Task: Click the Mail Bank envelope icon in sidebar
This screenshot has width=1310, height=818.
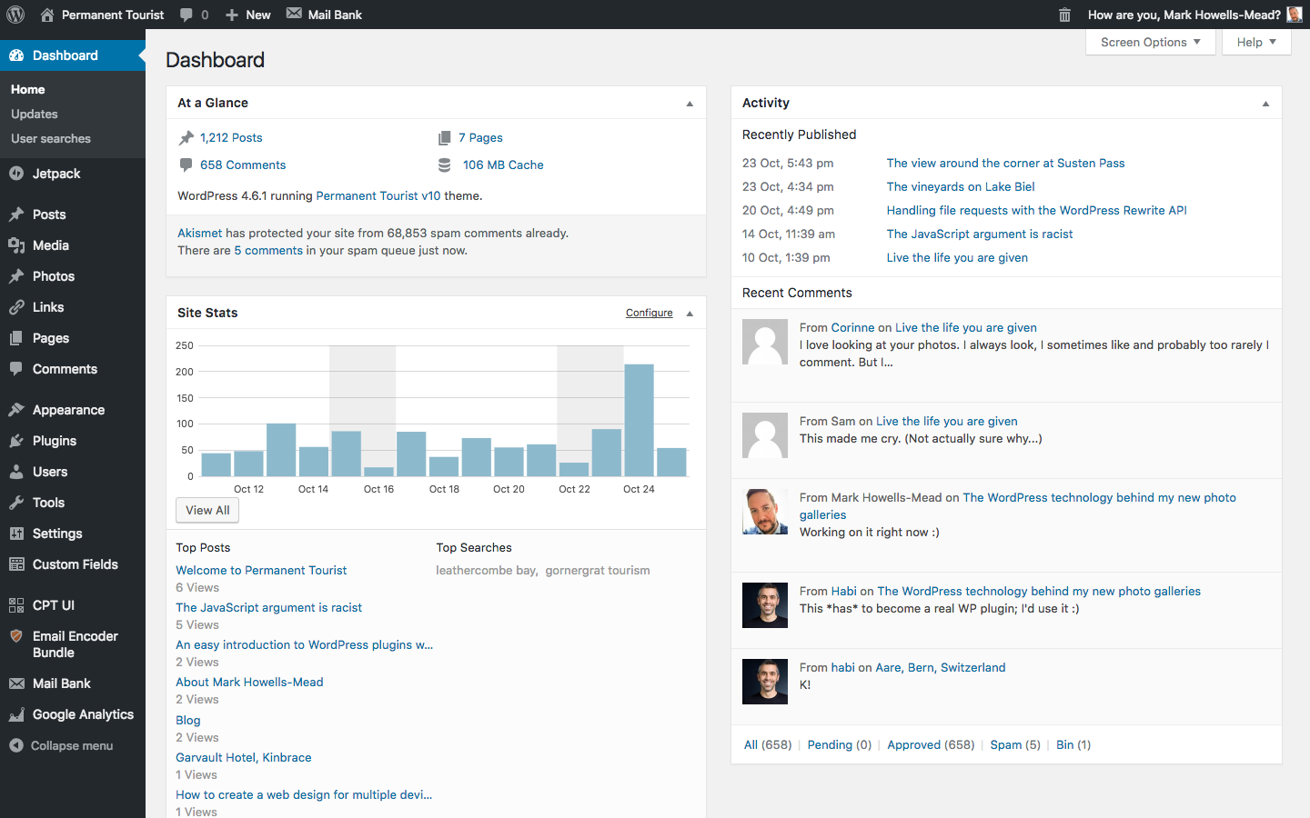Action: point(16,683)
